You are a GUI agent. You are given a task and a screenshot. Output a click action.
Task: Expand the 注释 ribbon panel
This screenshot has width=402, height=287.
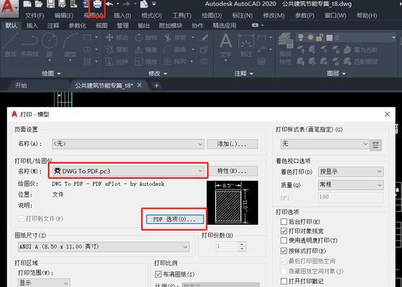pyautogui.click(x=244, y=73)
